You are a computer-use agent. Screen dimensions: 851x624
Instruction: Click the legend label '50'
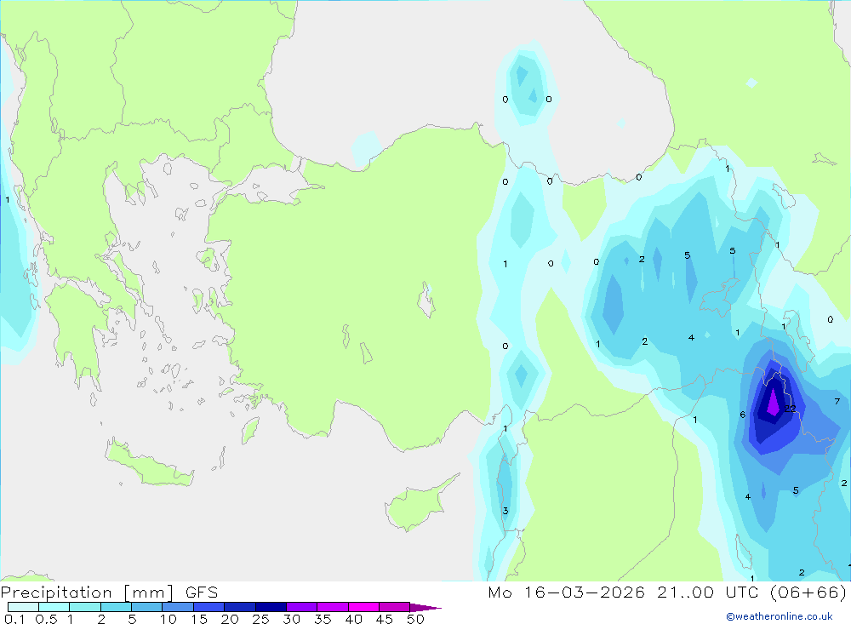[x=416, y=619]
